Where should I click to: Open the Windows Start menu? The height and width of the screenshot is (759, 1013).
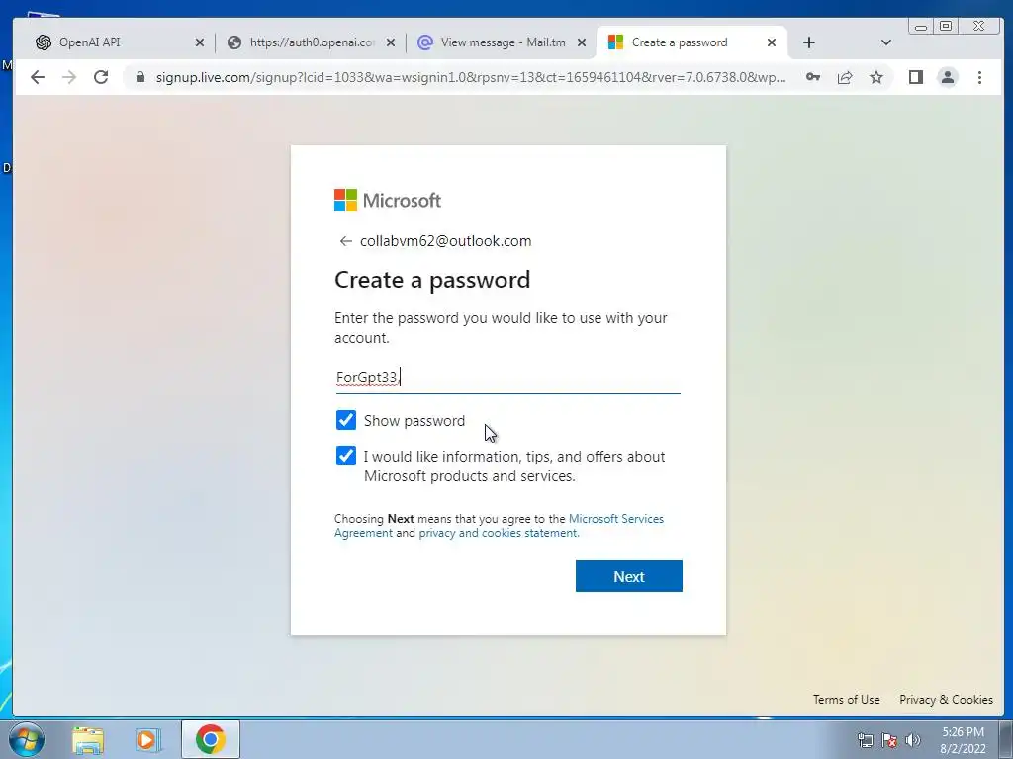(26, 739)
